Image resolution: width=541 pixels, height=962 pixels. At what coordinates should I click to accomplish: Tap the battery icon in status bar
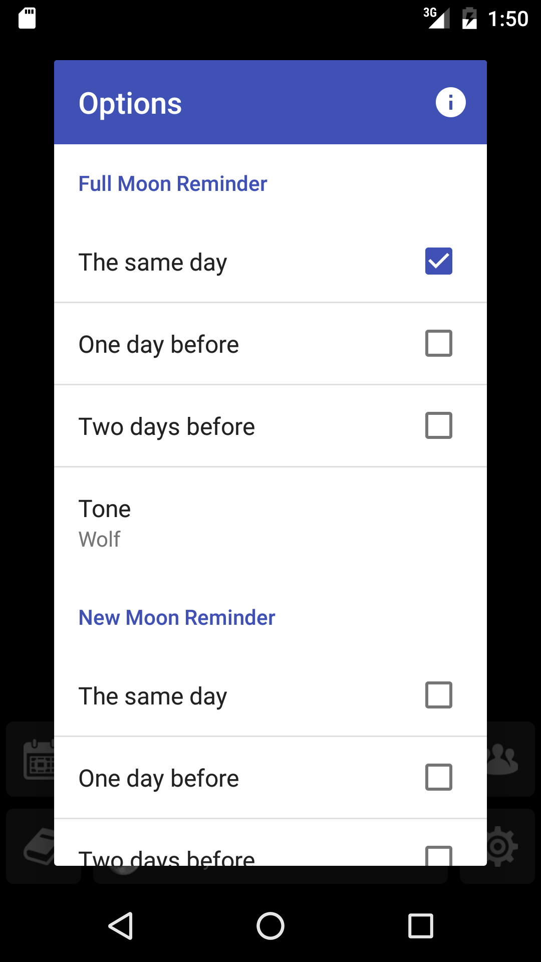coord(469,19)
